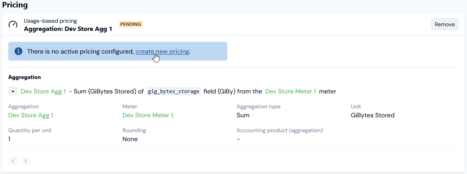Click the 'Quantity per unit' field label
This screenshot has width=467, height=174.
tap(30, 130)
